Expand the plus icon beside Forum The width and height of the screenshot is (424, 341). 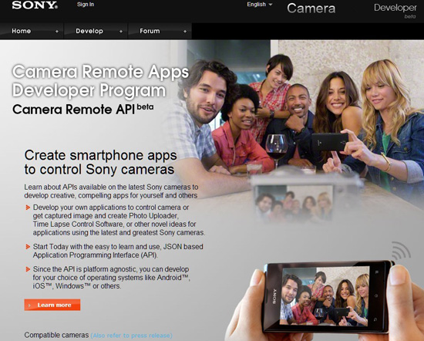185,32
